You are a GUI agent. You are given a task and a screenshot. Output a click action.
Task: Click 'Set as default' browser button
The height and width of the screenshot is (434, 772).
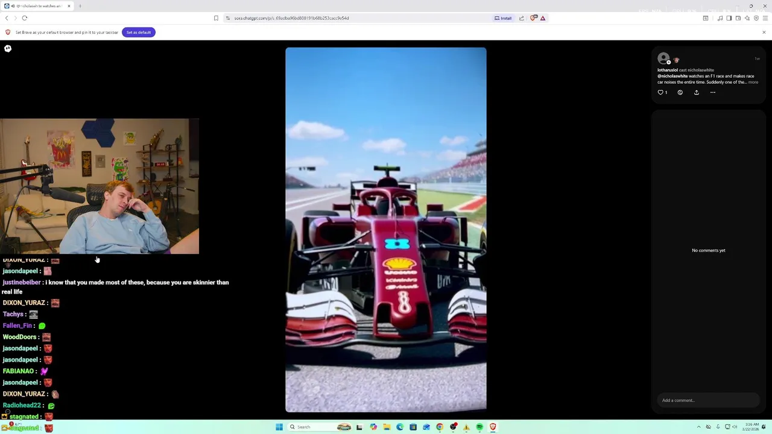[x=139, y=32]
